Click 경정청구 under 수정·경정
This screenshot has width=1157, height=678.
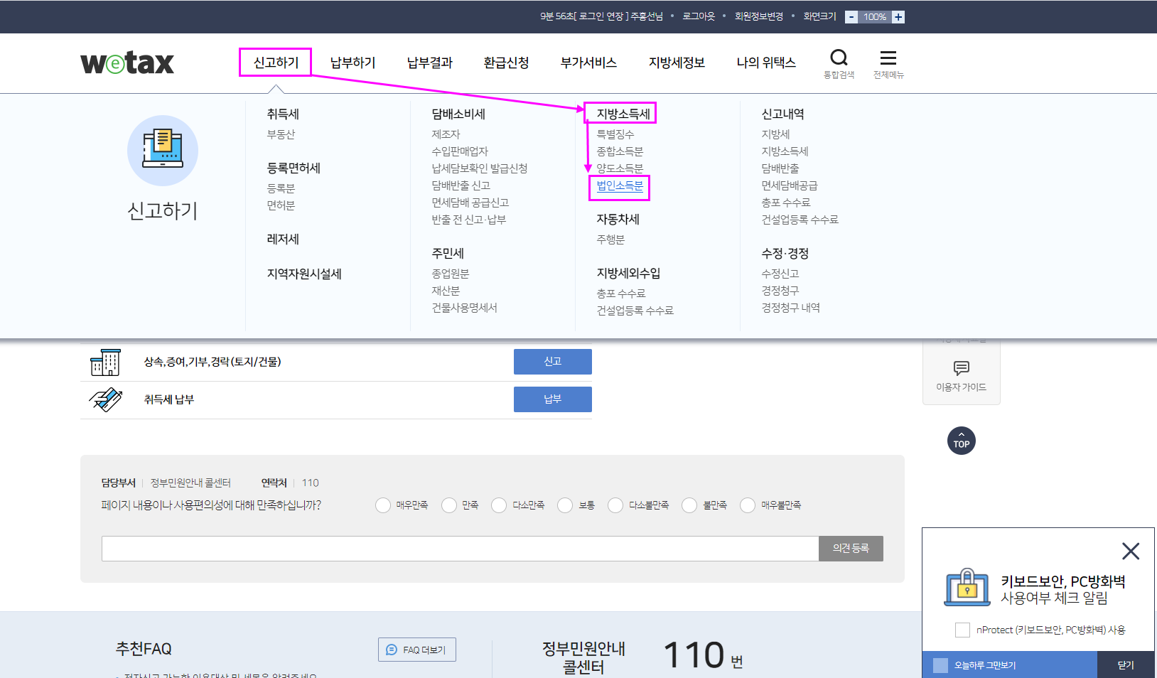click(x=780, y=291)
